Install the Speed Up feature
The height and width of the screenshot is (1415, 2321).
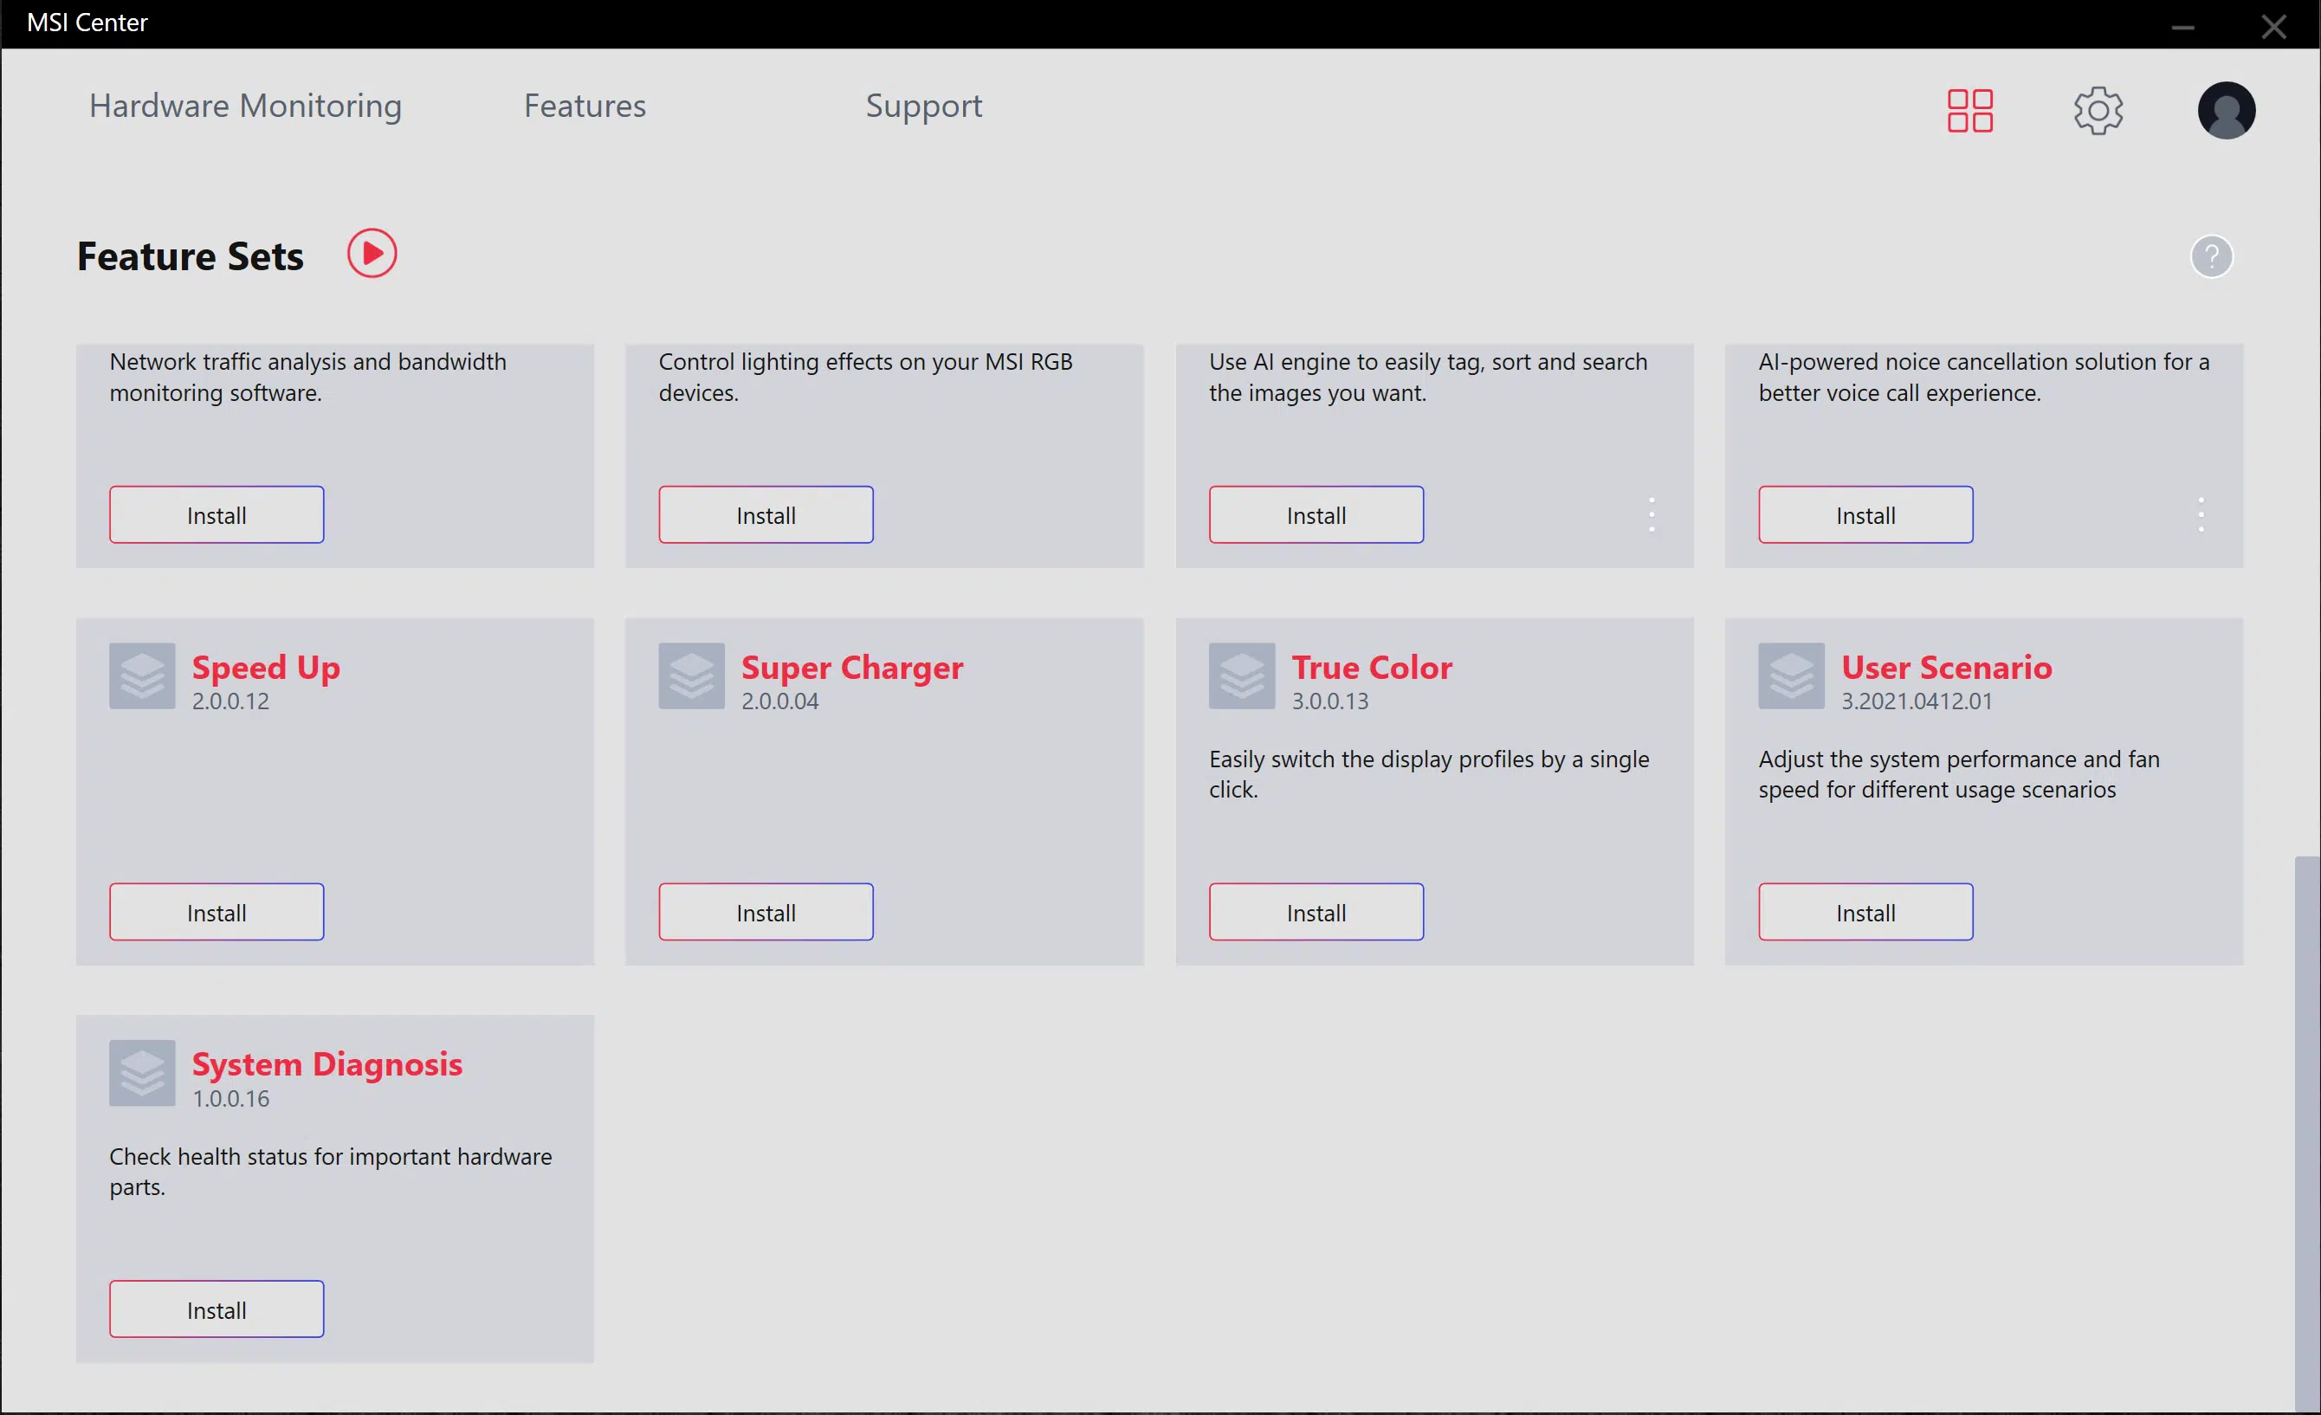pos(217,912)
